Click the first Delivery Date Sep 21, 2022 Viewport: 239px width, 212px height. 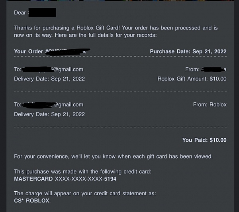[49, 79]
